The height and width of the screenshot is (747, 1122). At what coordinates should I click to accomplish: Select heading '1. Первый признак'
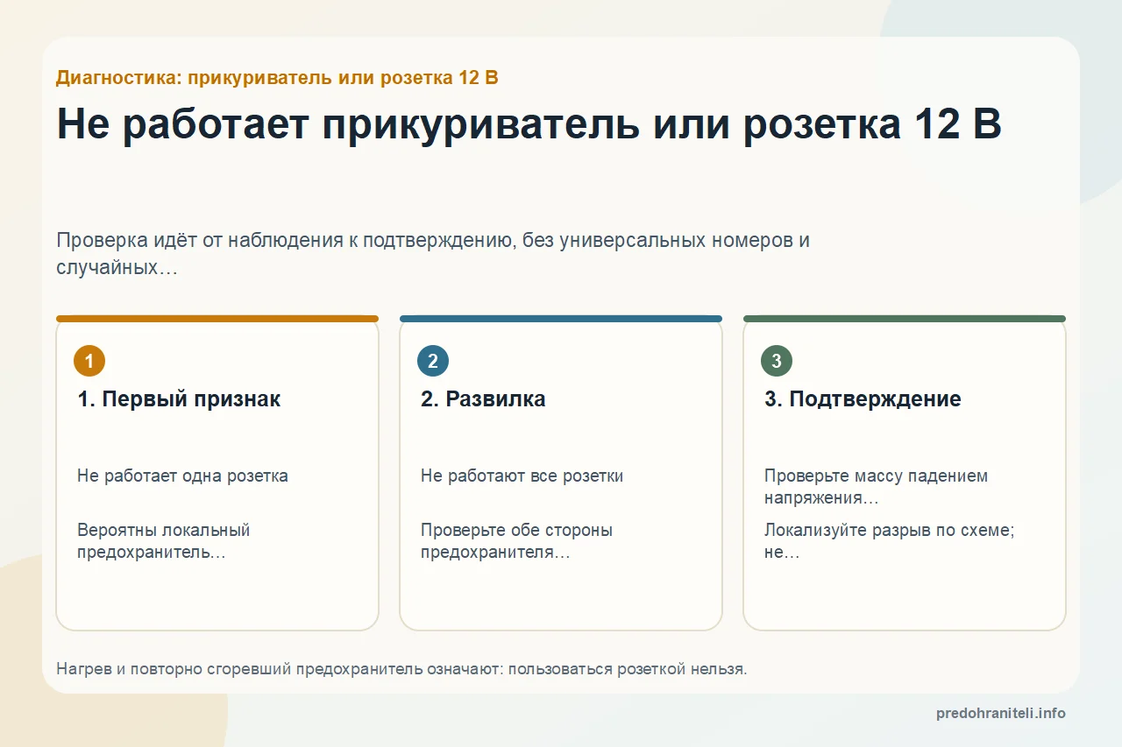(179, 399)
